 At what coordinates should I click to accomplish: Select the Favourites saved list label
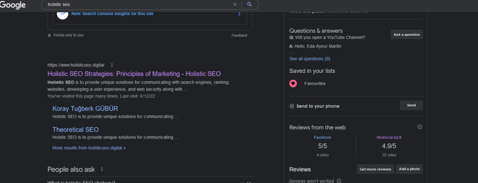[315, 84]
